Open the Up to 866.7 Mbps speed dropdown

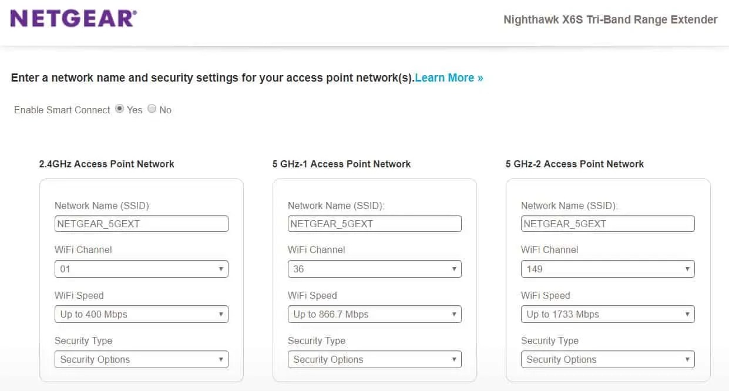(374, 314)
